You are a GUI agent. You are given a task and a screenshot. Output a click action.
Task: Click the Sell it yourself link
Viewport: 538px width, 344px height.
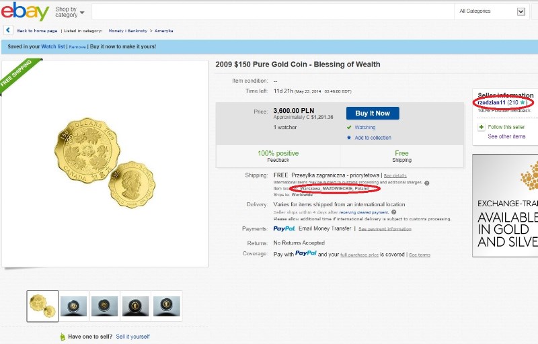(x=132, y=337)
